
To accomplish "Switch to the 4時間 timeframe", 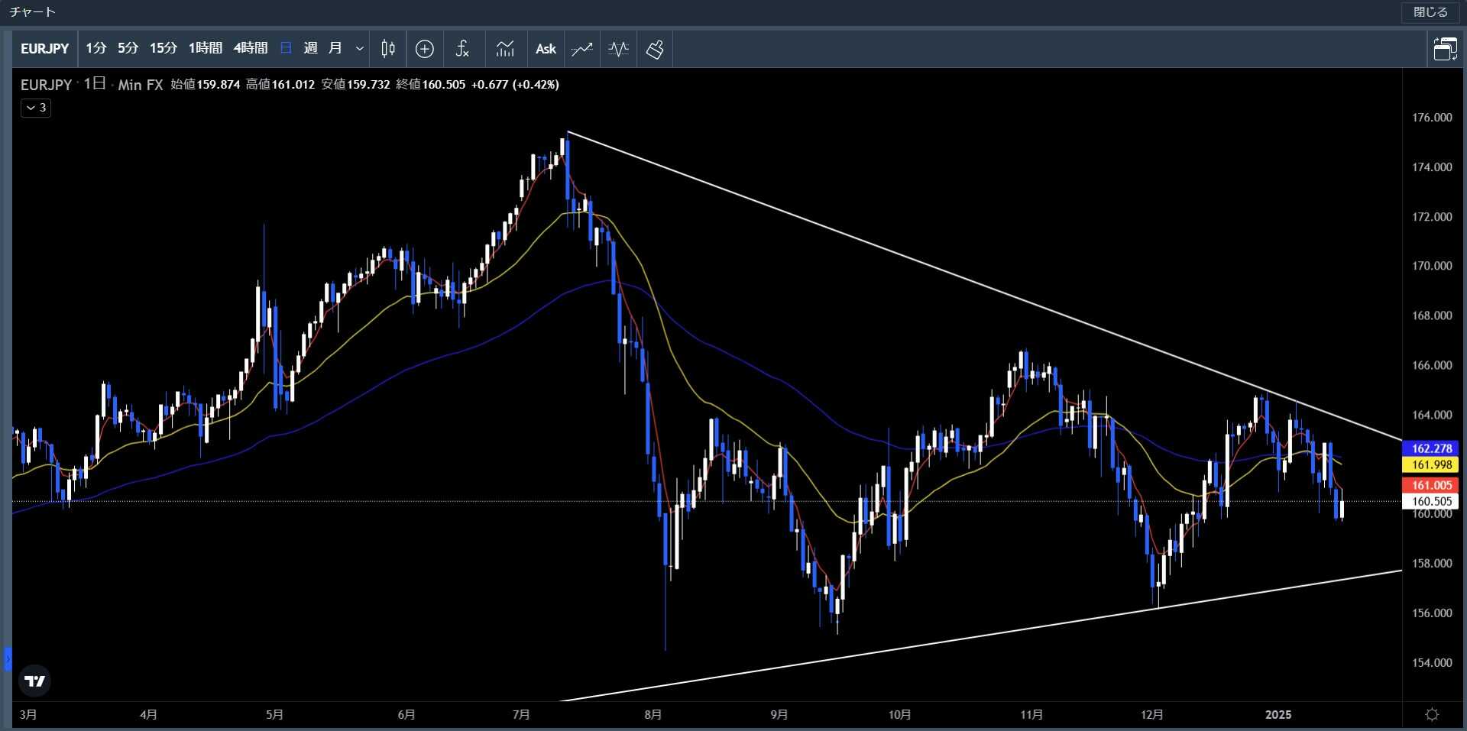I will point(250,49).
